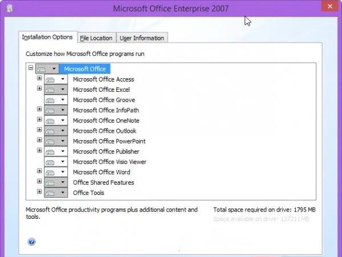Screen dimensions: 342x257
Task: Open install option dropdown for Outlook
Action: click(56, 131)
